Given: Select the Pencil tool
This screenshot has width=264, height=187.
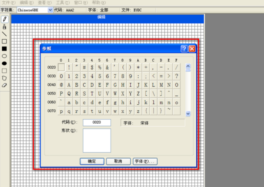Looking at the screenshot, I should point(4,19).
